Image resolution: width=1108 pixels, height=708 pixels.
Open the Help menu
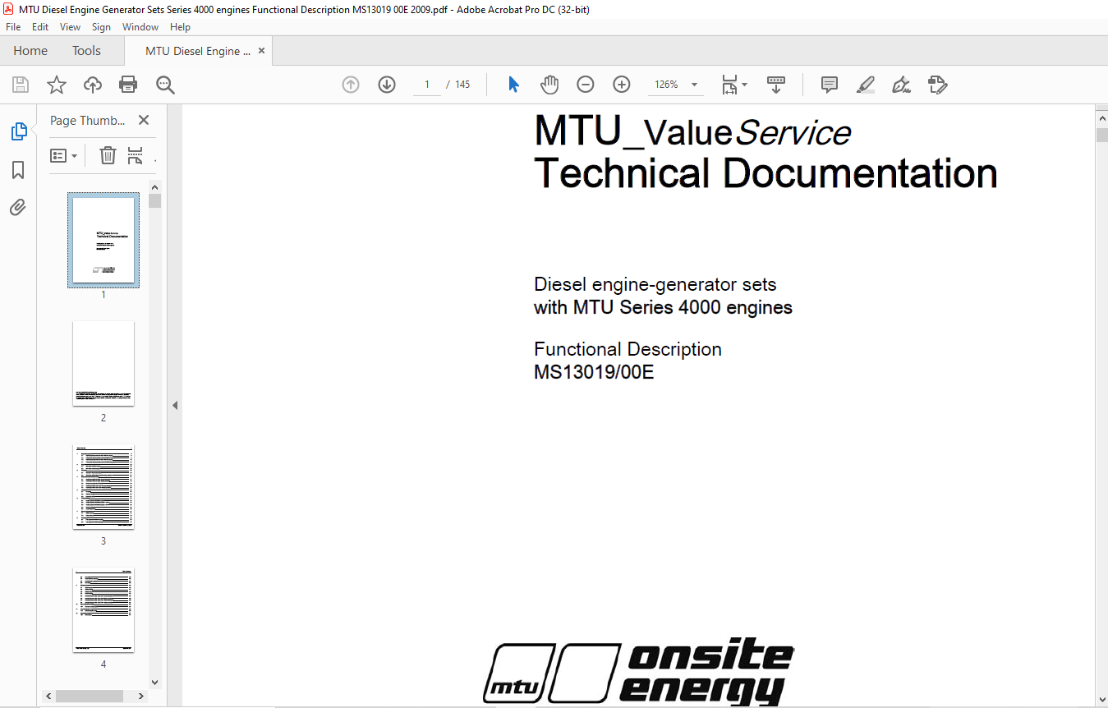180,27
